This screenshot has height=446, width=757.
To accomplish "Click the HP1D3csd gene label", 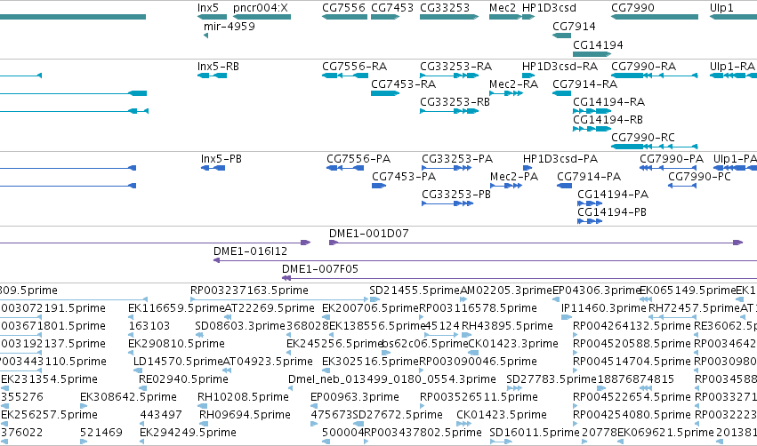I will point(549,8).
